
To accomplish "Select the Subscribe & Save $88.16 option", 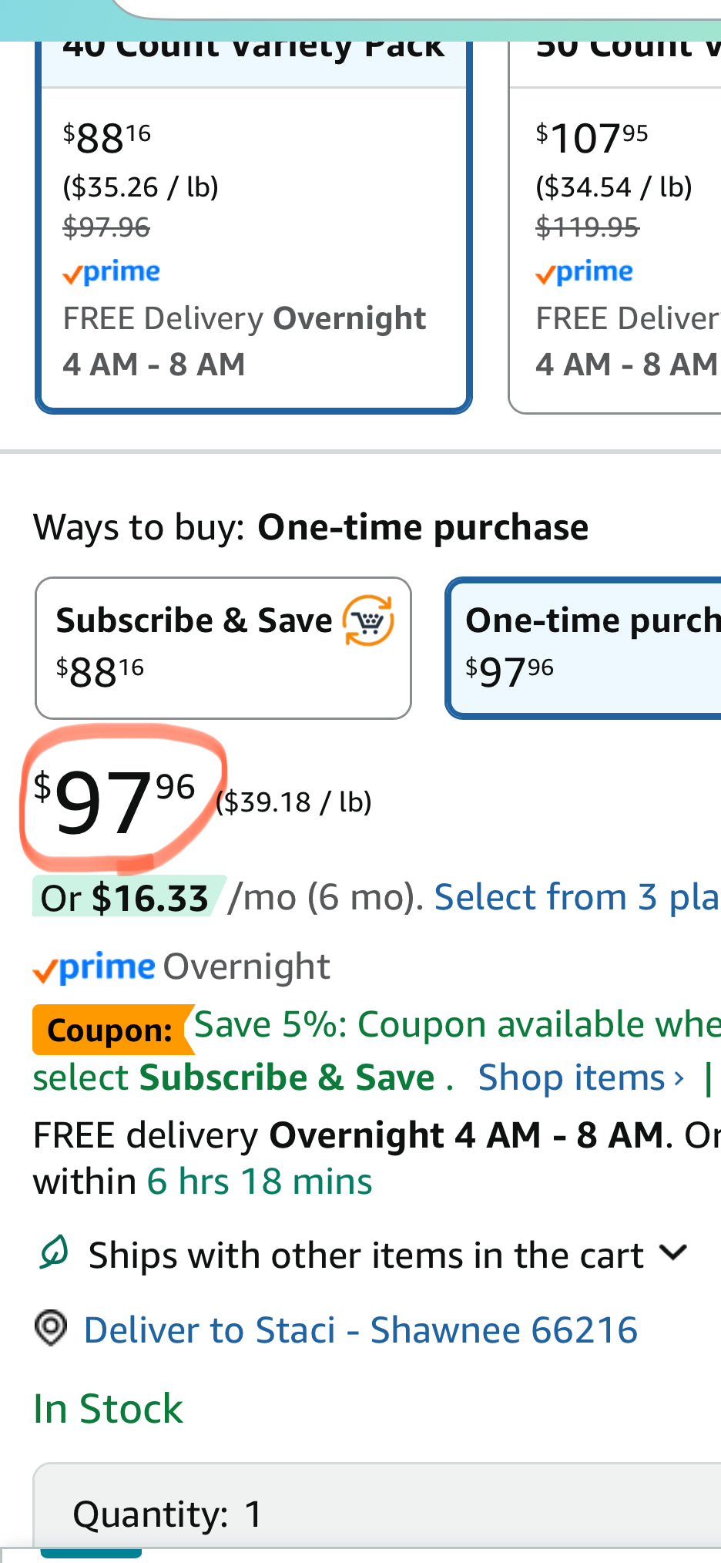I will pos(223,648).
